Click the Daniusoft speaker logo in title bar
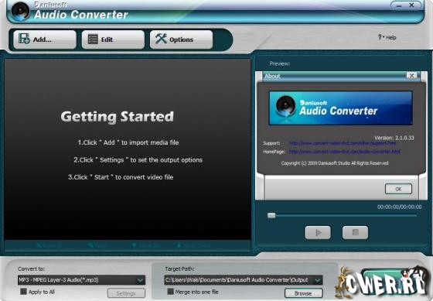This screenshot has width=433, height=301. click(x=20, y=11)
